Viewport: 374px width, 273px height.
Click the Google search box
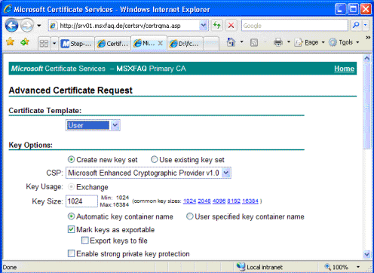click(x=295, y=26)
